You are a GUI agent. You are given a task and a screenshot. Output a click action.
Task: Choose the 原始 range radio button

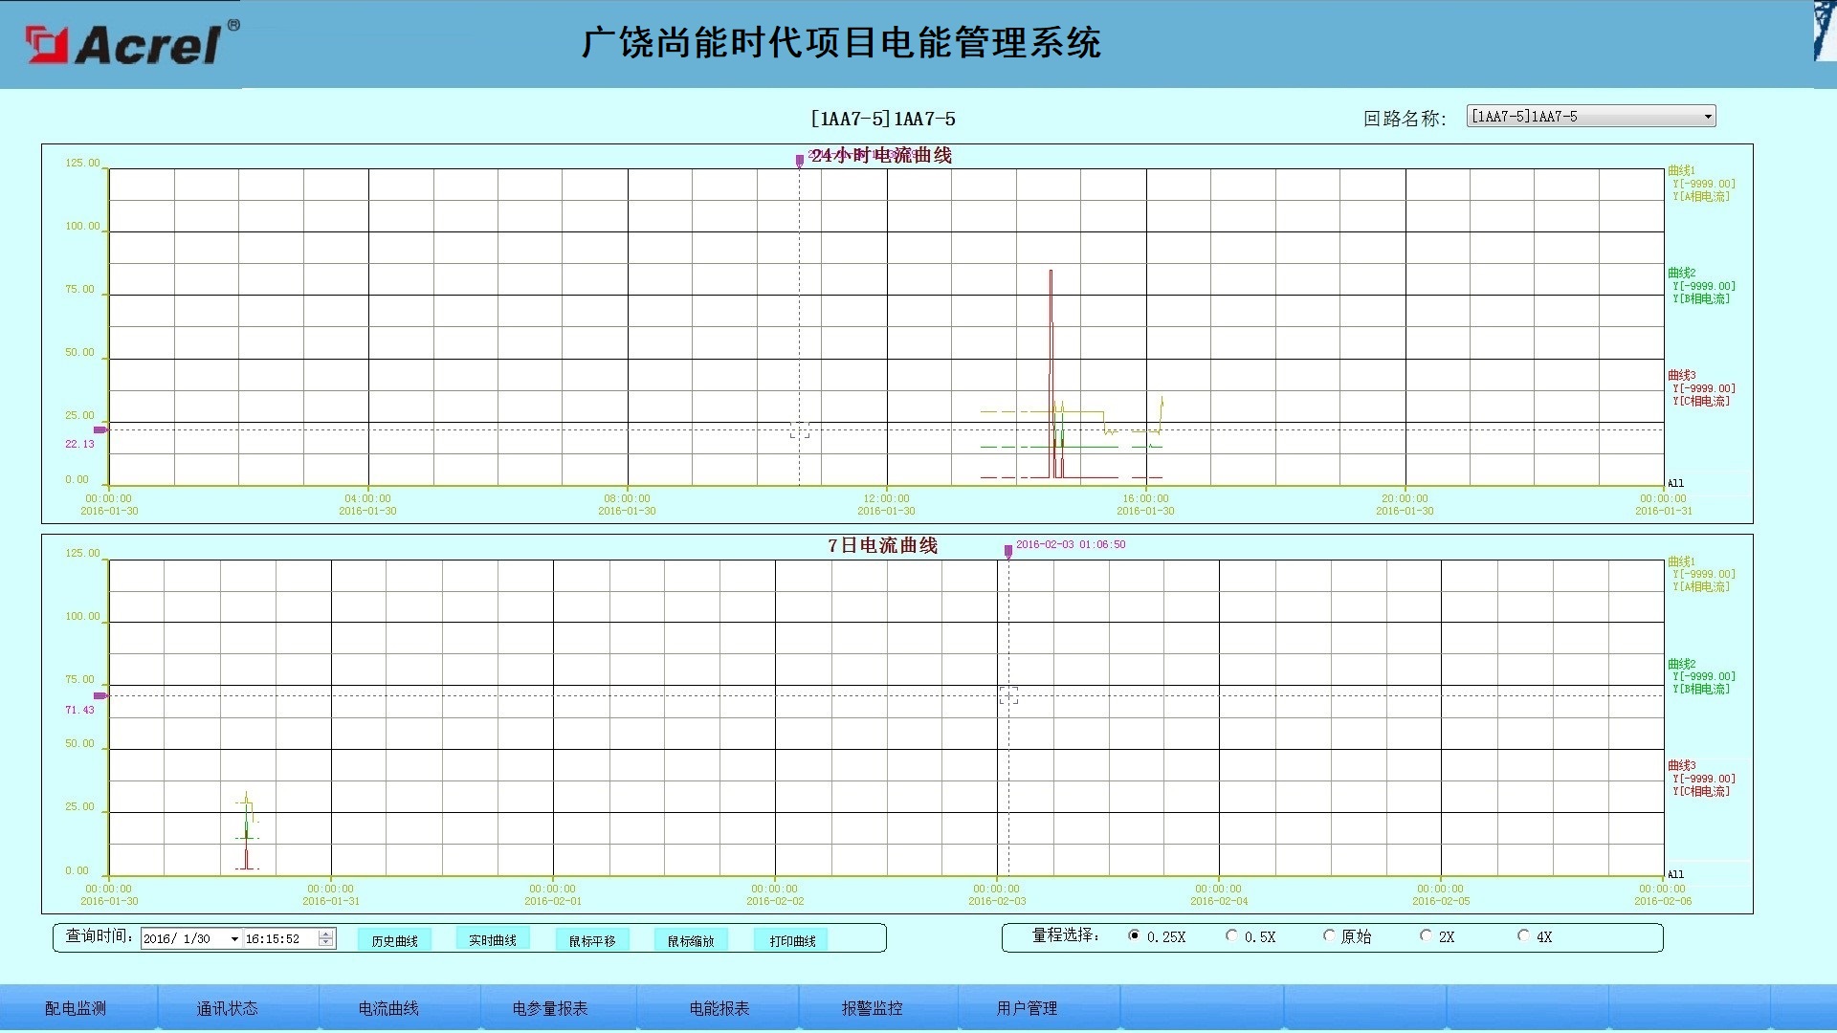tap(1329, 935)
